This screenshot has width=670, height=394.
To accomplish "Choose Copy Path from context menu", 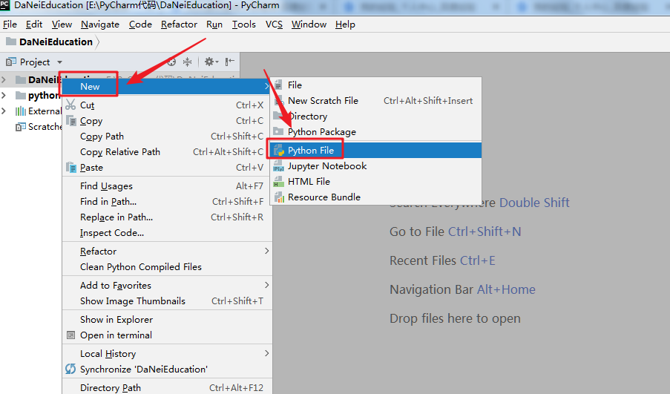I will [x=167, y=137].
